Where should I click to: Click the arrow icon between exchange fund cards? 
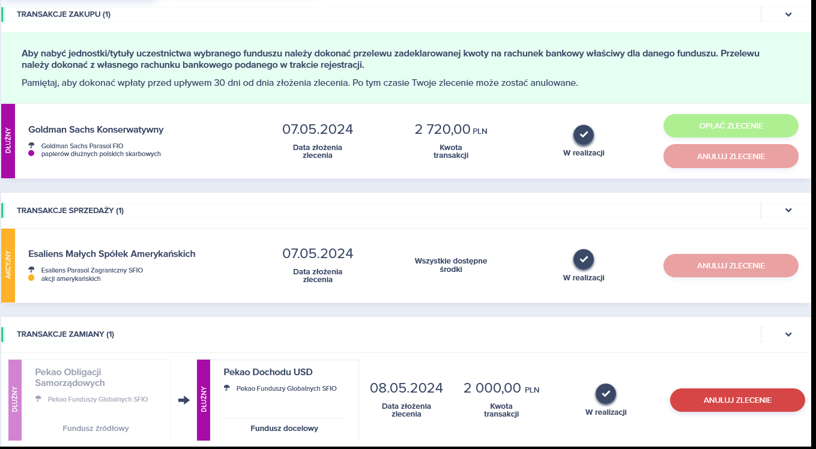[184, 400]
